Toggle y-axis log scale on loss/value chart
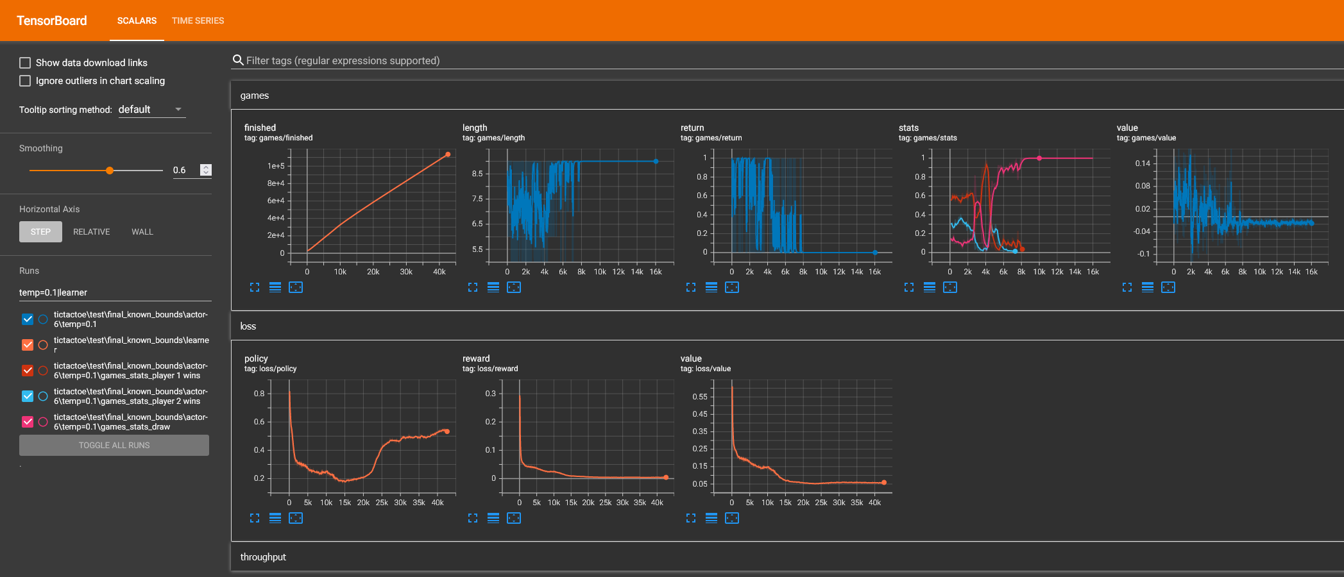1344x577 pixels. pyautogui.click(x=711, y=518)
